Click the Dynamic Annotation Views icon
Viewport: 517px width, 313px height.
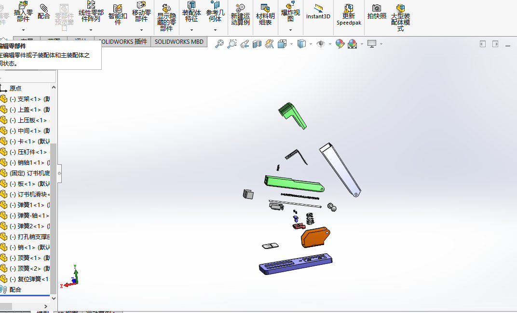[x=270, y=44]
